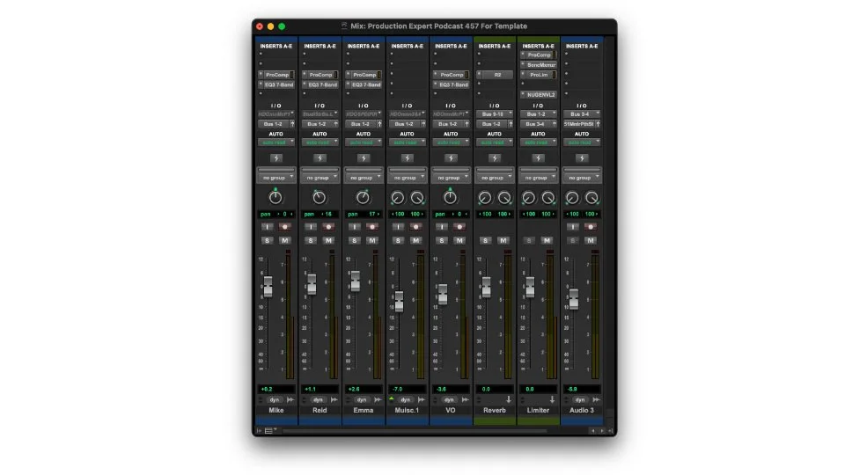Open the ProComp insert on Mike track
Viewport: 845px width, 475px height.
[x=276, y=75]
